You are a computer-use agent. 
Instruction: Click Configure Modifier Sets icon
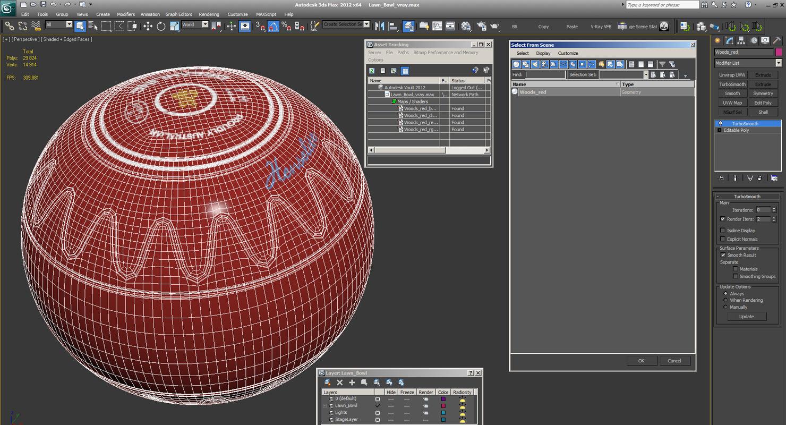click(x=774, y=178)
